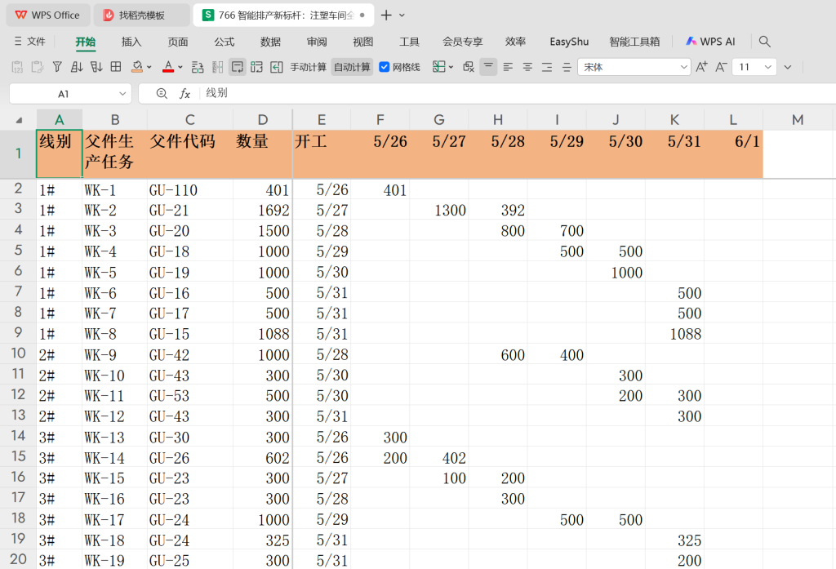
Task: Expand the tab list chevron beside plus
Action: [x=402, y=16]
